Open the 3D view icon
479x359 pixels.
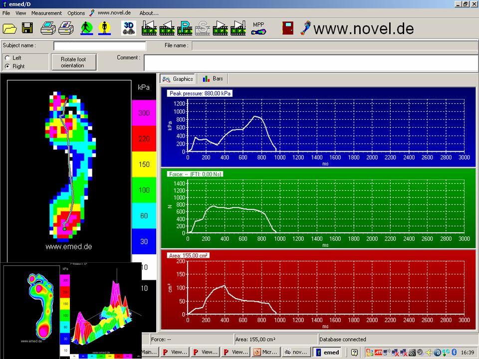point(129,28)
